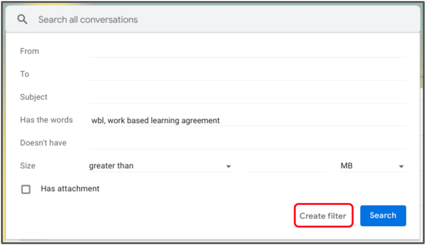Expand the greater than dropdown via its arrow
Viewport: 426px width, 245px height.
228,166
